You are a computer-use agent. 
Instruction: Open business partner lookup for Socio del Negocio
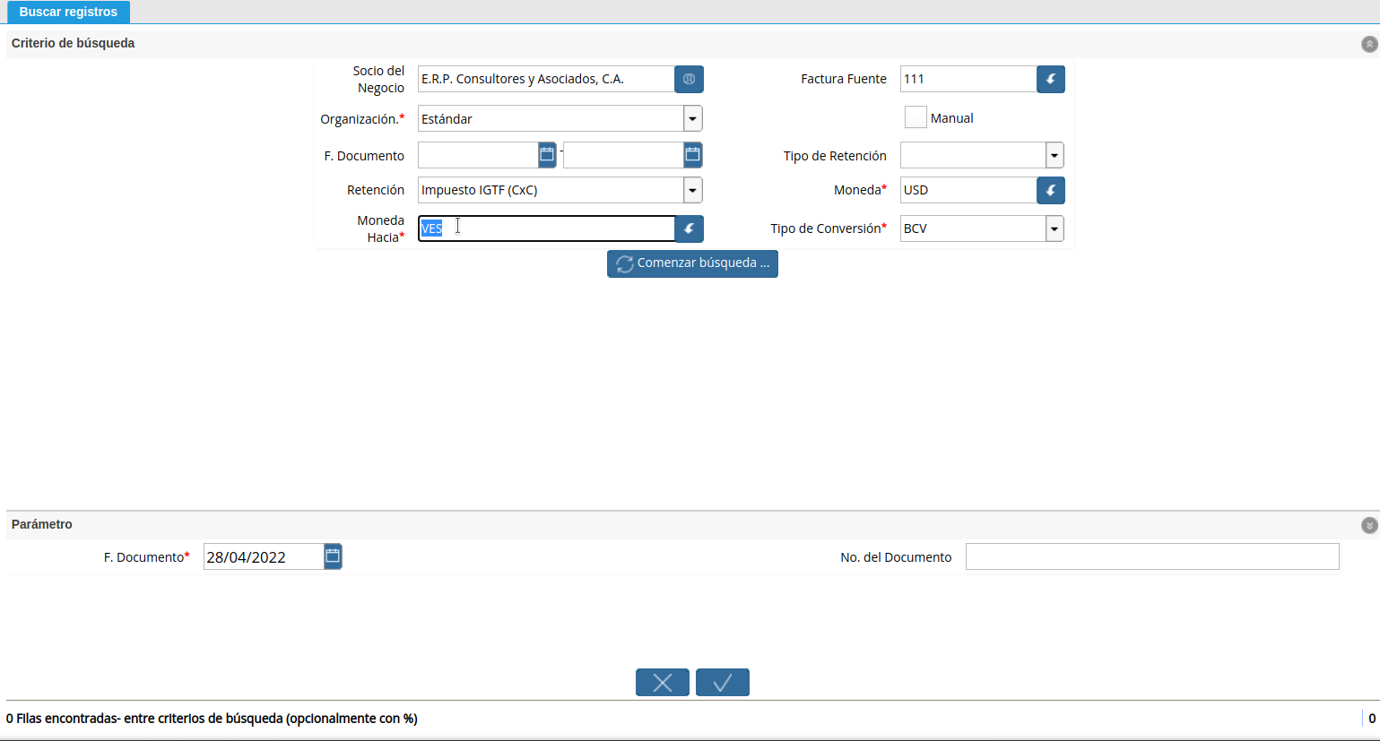[x=689, y=79]
